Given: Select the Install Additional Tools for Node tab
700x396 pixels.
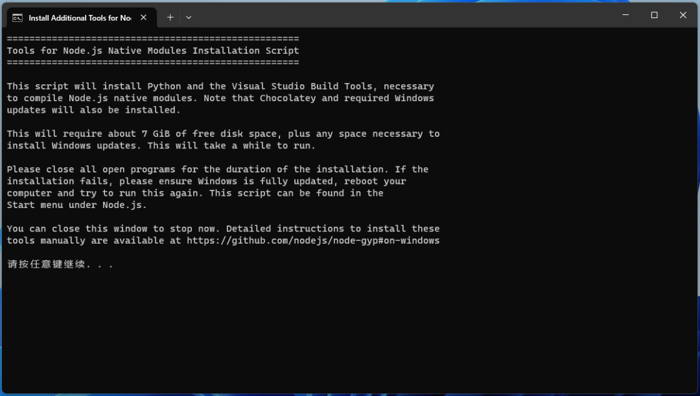Looking at the screenshot, I should (79, 17).
